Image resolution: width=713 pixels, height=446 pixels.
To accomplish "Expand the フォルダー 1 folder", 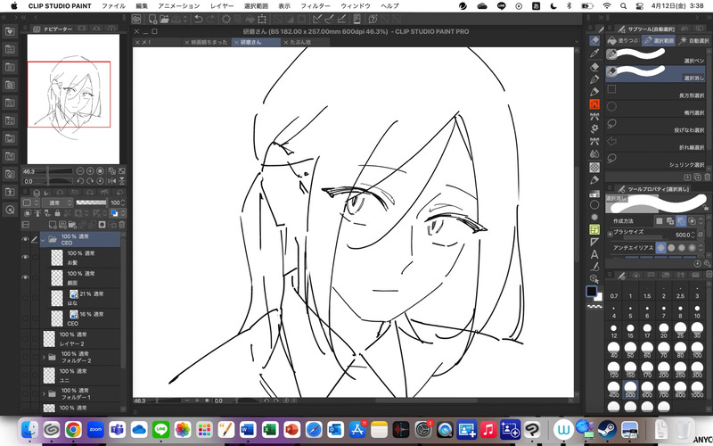I will [x=44, y=393].
